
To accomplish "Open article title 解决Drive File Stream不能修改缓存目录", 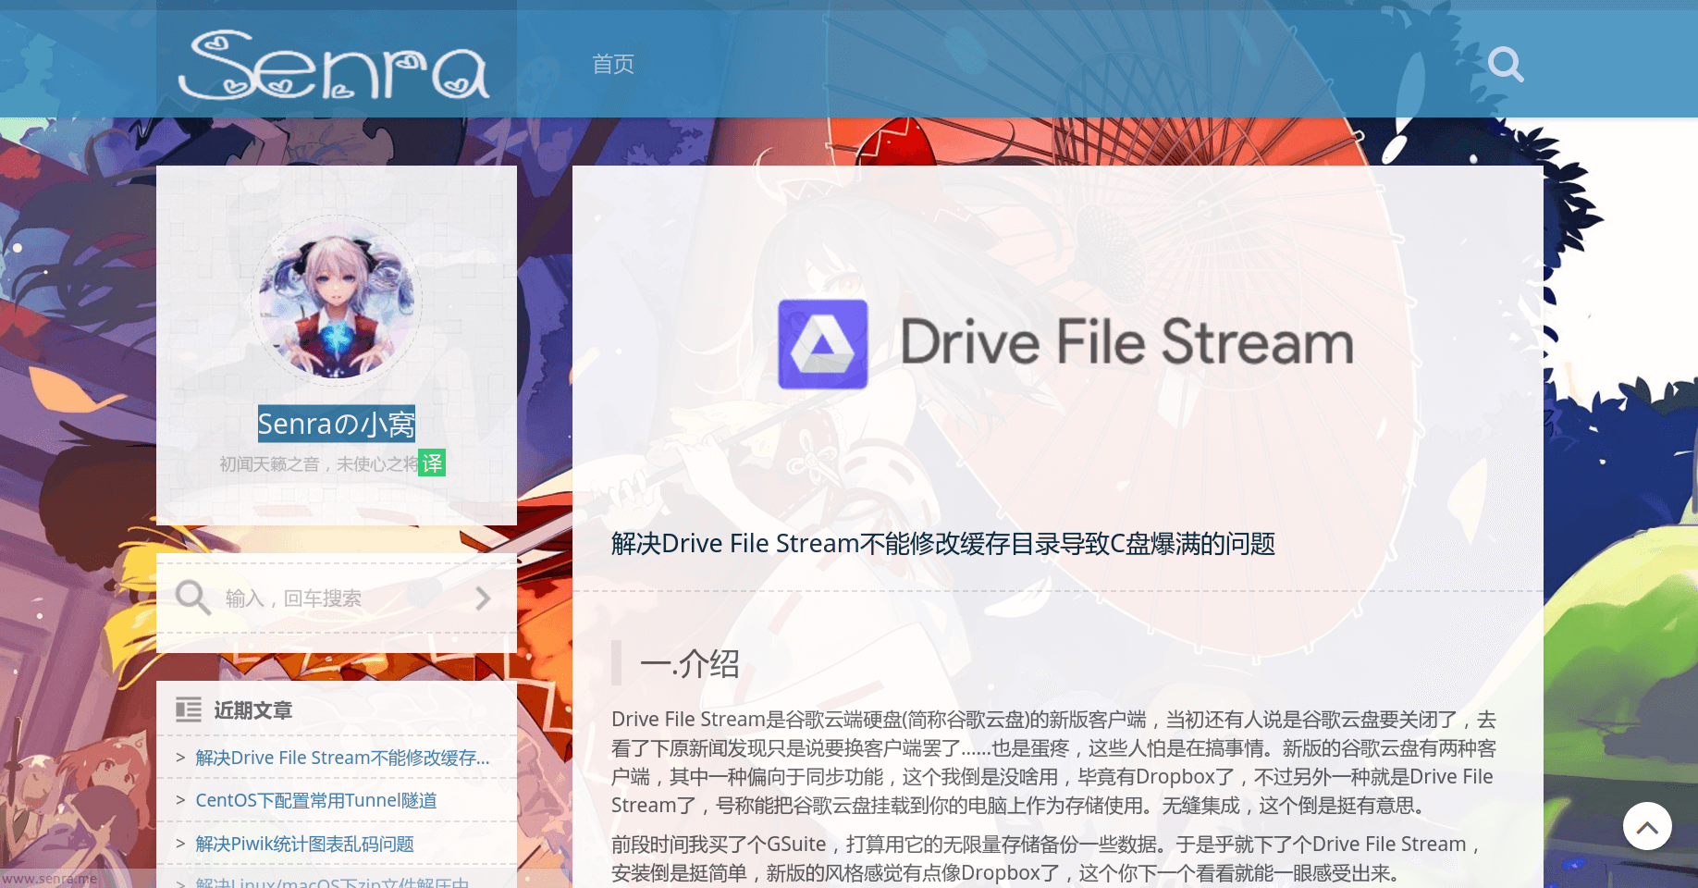I will click(942, 543).
